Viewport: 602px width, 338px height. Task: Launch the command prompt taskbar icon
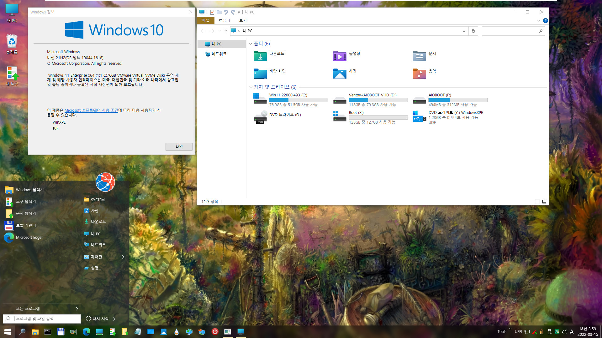[48, 332]
